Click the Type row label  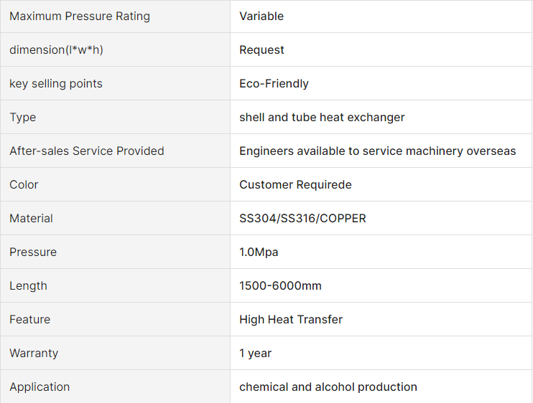[x=22, y=118]
